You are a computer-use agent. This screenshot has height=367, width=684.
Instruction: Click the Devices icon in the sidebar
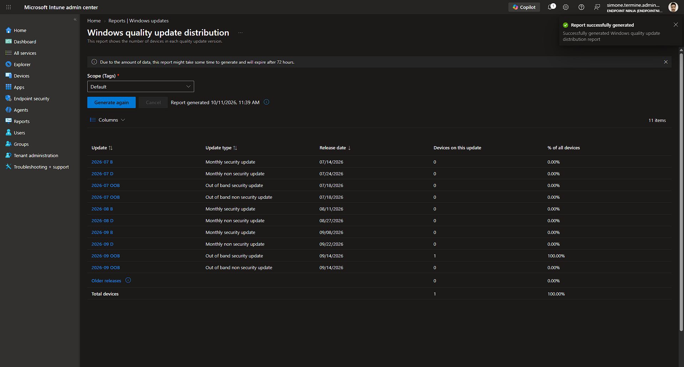(x=9, y=76)
